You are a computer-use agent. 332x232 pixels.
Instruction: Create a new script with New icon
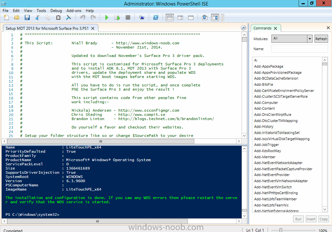[6, 17]
